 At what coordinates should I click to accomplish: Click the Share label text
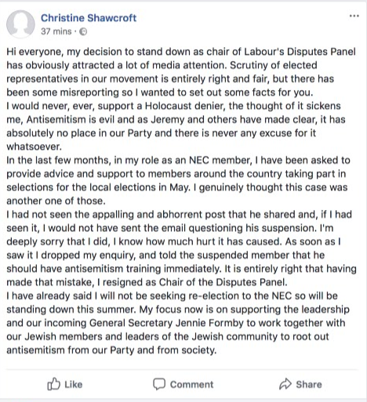pyautogui.click(x=309, y=385)
